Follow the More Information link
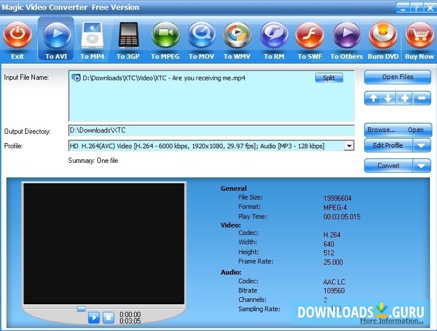The height and width of the screenshot is (331, 437). pyautogui.click(x=392, y=321)
